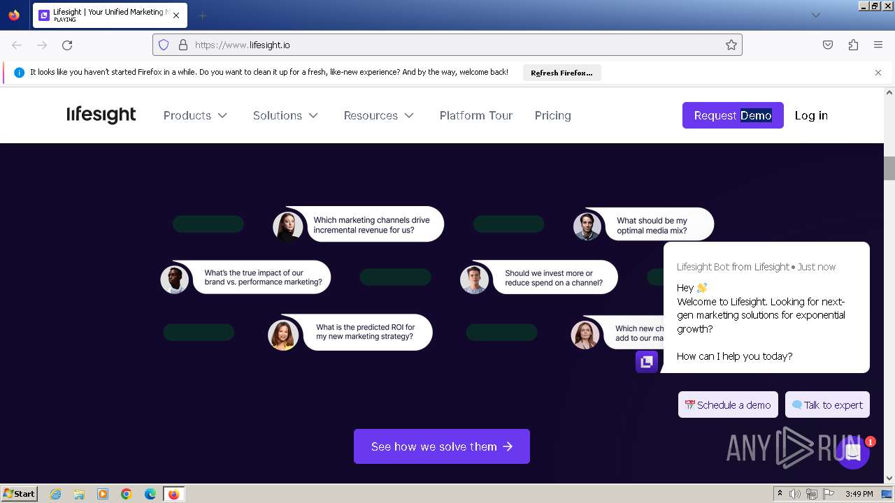This screenshot has width=895, height=503.
Task: Launch Microsoft Edge from the taskbar
Action: click(x=150, y=494)
